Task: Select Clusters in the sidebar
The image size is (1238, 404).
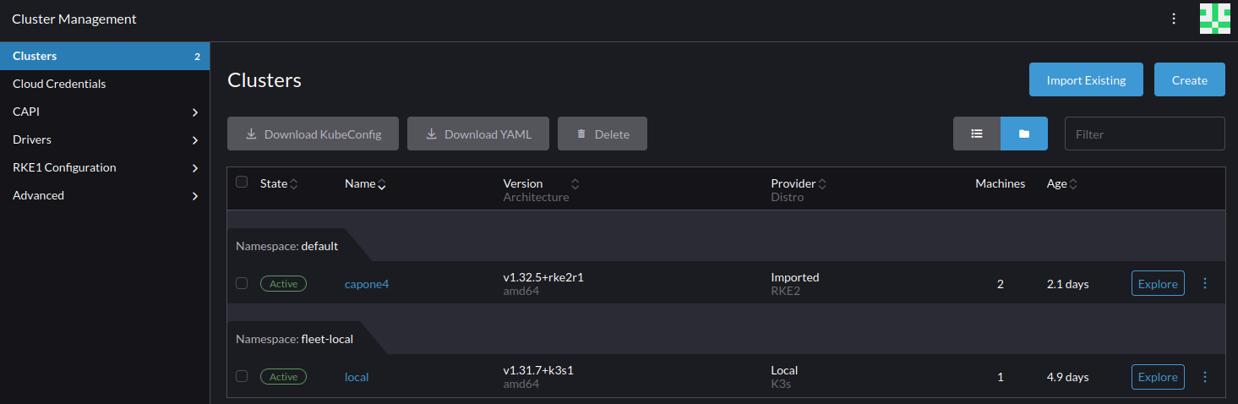Action: click(x=105, y=56)
